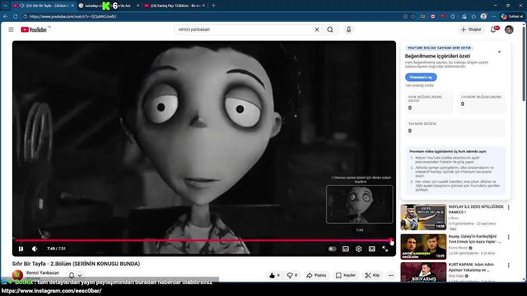Open the tab list chevron dropdown

pyautogui.click(x=5, y=6)
